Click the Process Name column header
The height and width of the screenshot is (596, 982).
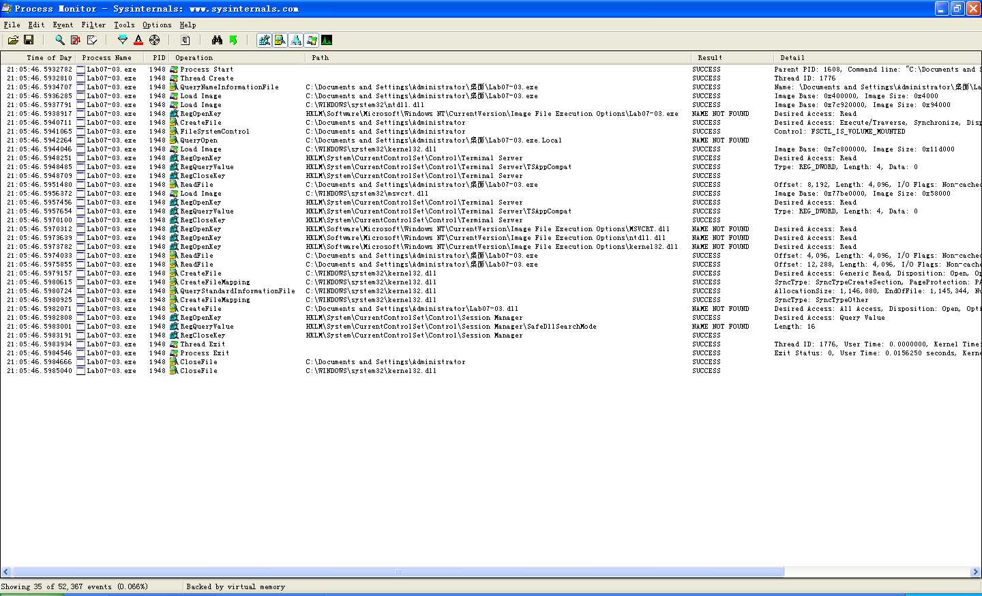[111, 58]
